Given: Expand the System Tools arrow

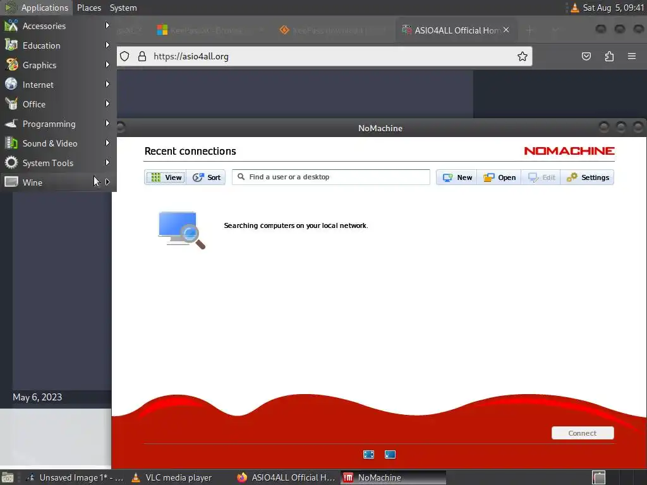Looking at the screenshot, I should click(x=107, y=162).
